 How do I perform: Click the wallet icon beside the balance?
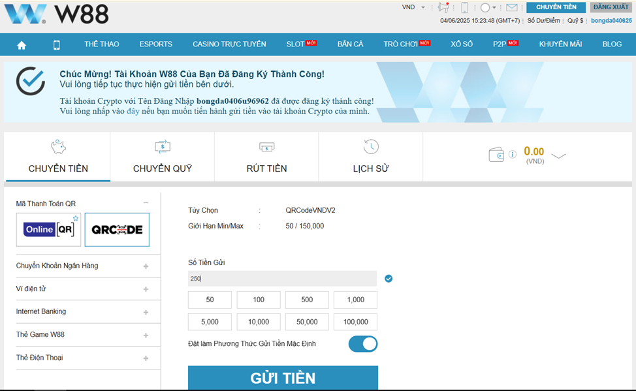(496, 155)
